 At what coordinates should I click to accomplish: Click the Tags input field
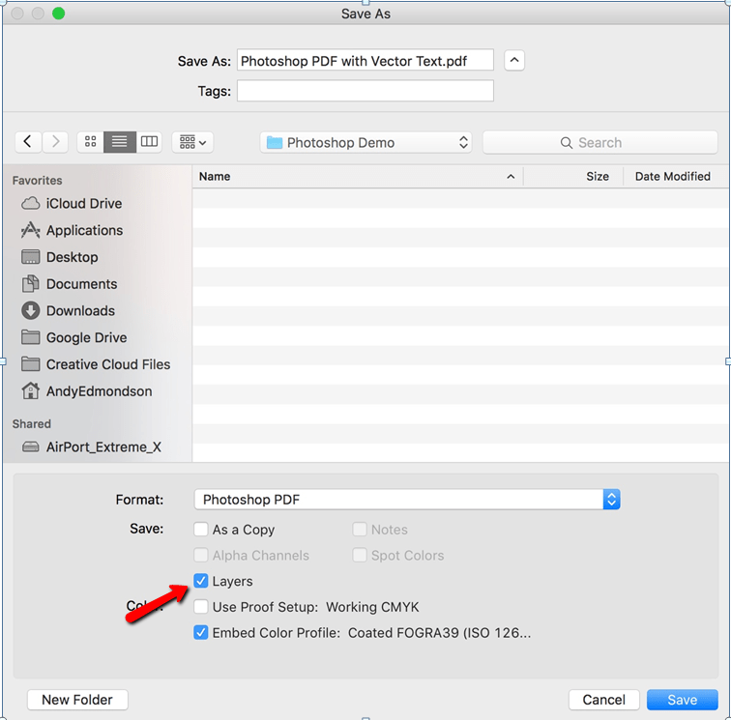click(365, 91)
